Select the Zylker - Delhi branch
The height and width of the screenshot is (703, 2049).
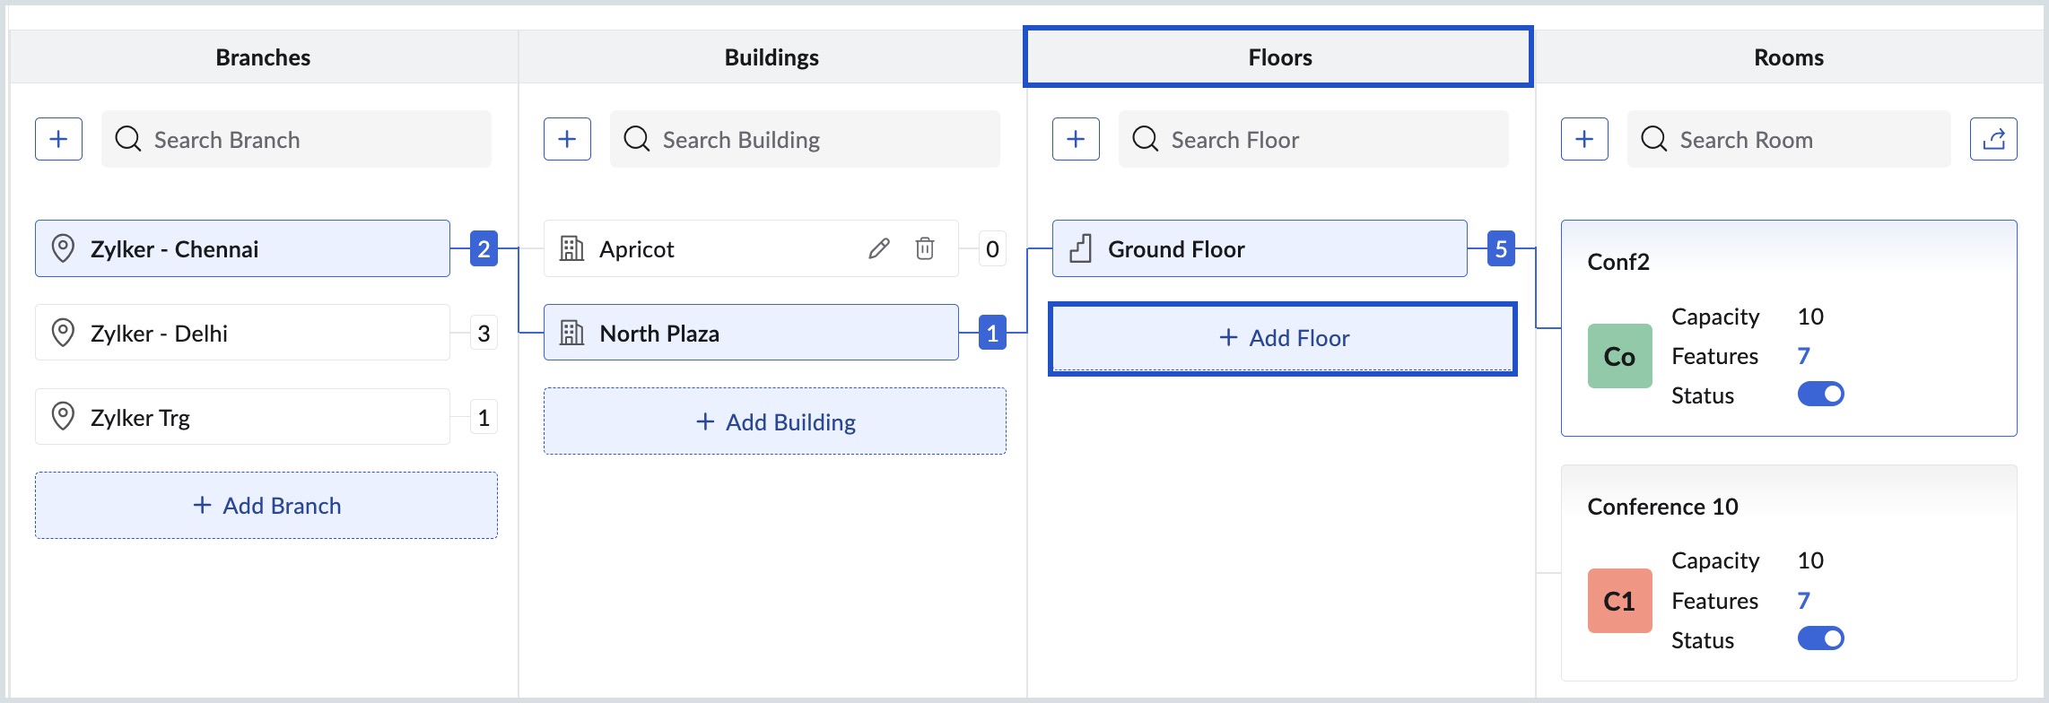coord(242,333)
